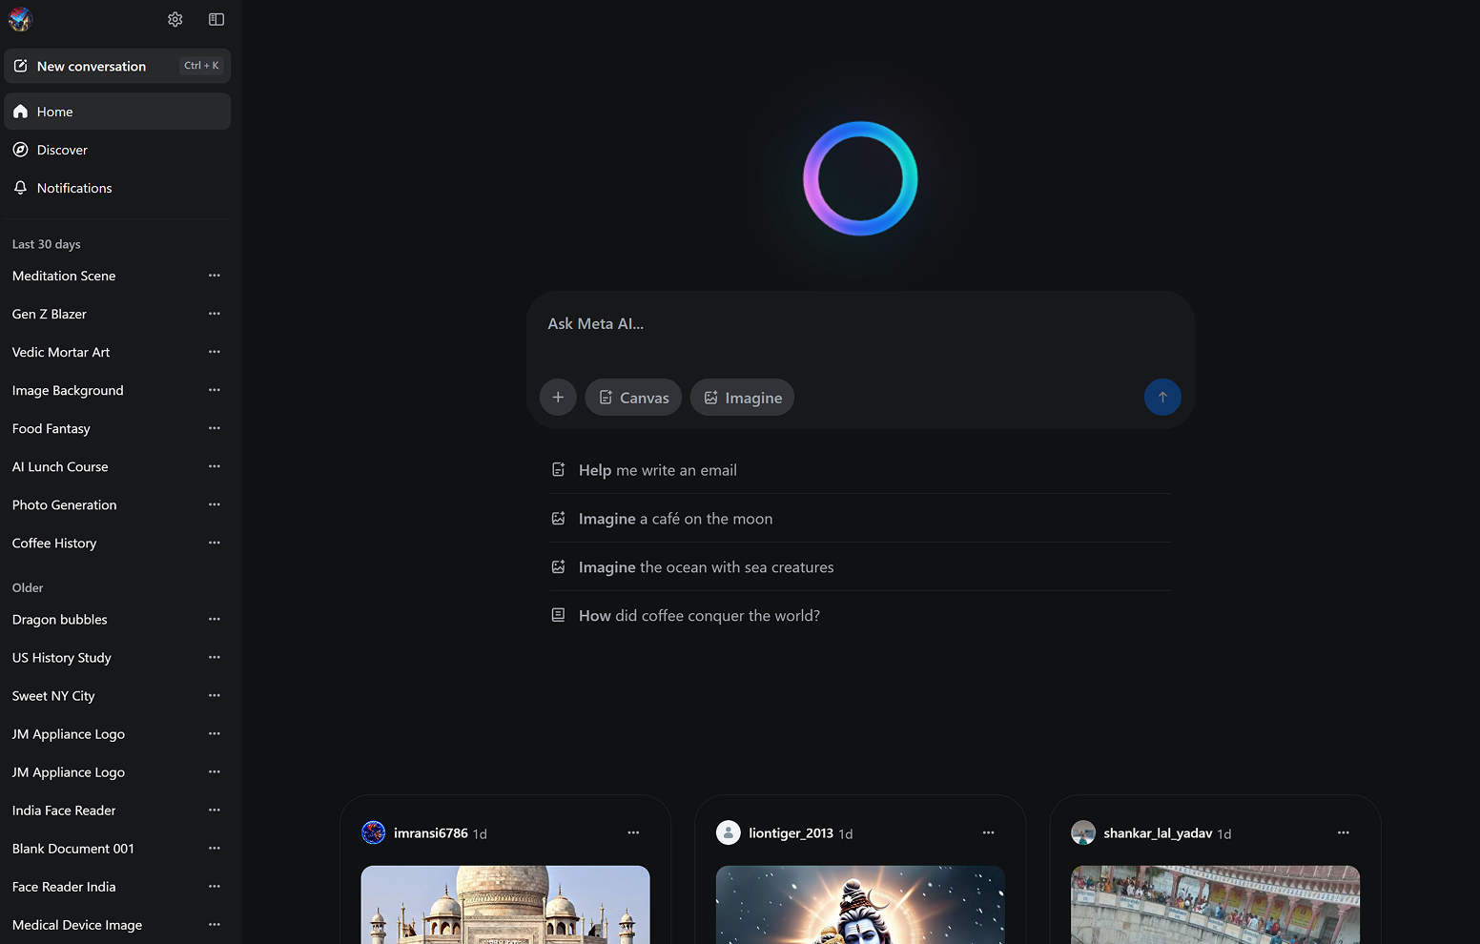Open Sweet NY City conversation

coord(53,695)
